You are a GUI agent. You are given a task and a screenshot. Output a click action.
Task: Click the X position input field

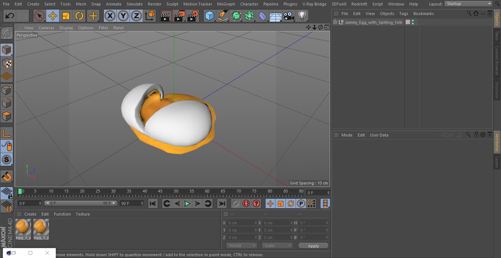[x=242, y=223]
